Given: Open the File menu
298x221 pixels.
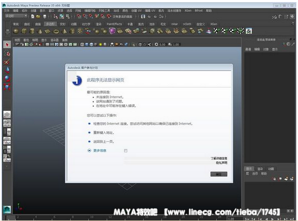Looking at the screenshot, I should pyautogui.click(x=6, y=11).
